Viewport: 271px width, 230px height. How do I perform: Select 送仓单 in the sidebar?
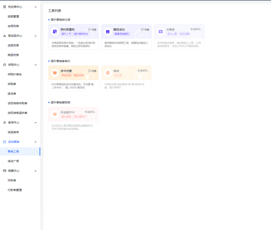[12, 94]
